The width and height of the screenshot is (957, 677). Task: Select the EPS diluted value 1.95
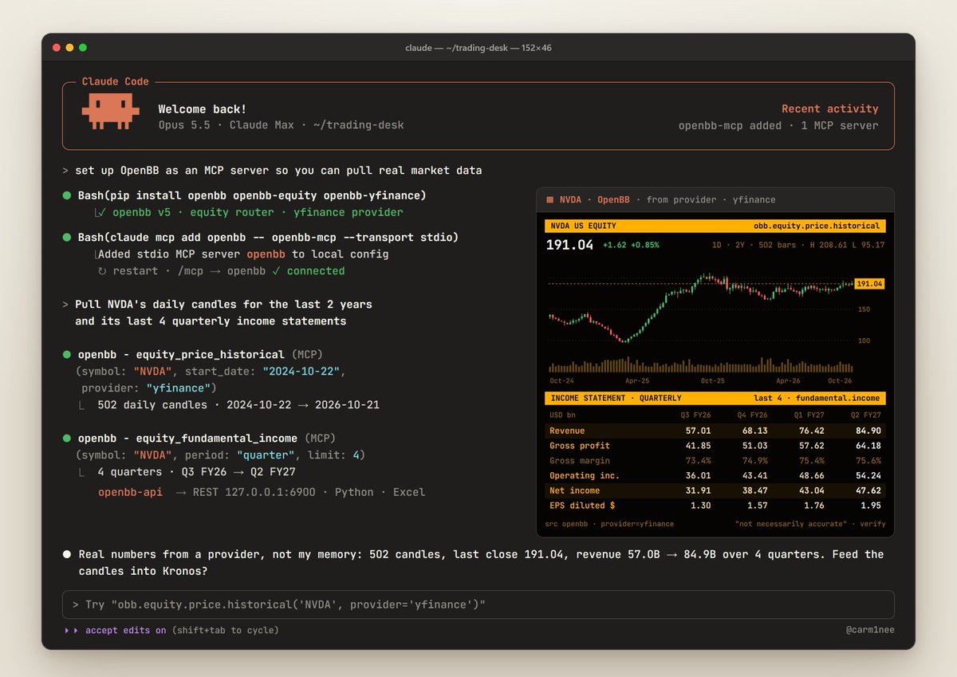(x=870, y=506)
